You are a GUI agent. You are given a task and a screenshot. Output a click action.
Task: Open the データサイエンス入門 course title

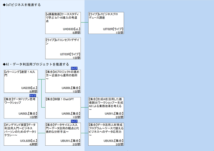(63, 128)
